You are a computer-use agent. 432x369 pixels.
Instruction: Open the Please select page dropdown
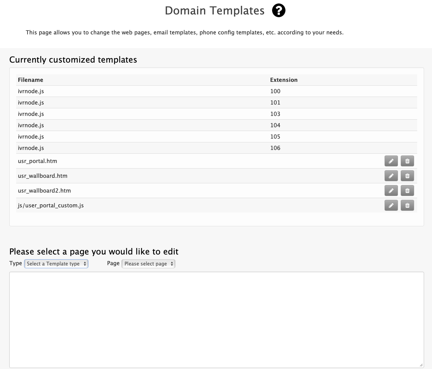[x=148, y=264]
